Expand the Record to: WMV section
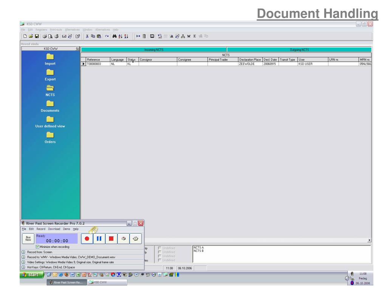 coord(23,257)
